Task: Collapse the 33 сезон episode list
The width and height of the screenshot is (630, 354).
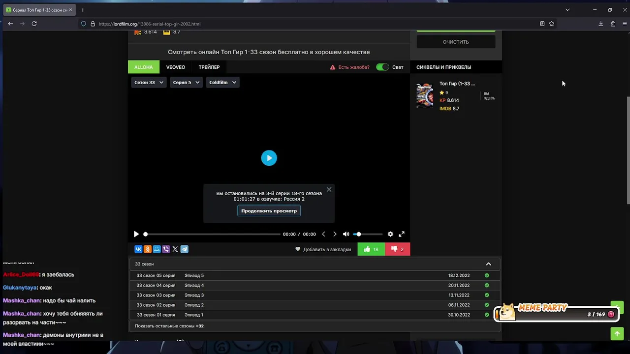Action: (x=488, y=264)
